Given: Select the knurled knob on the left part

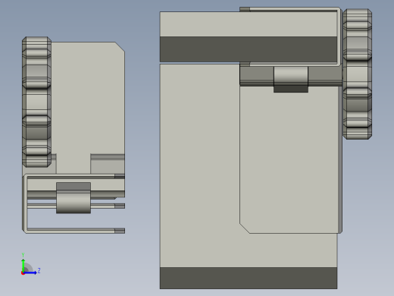Looking at the screenshot, I should coord(36,102).
